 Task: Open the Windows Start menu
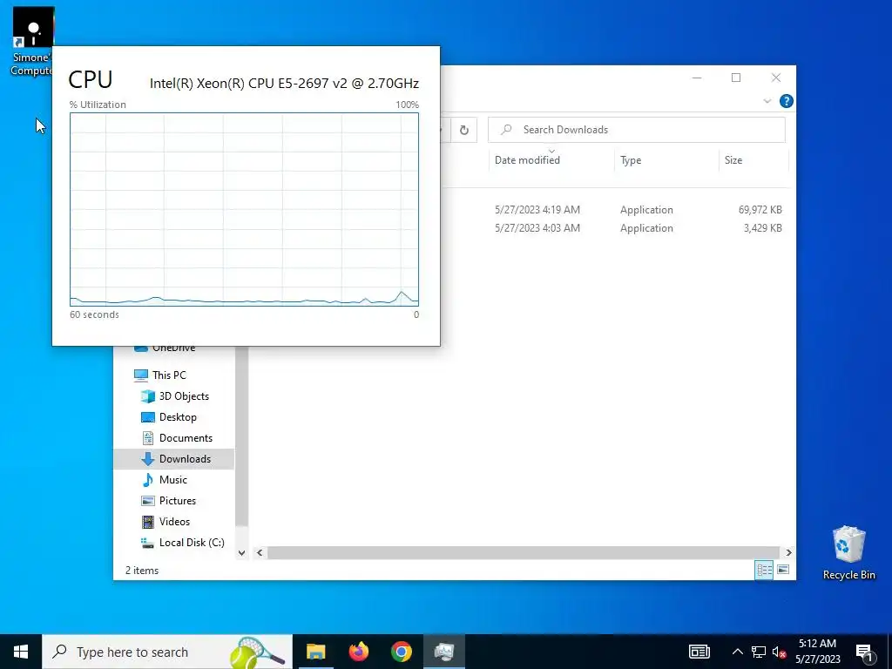pos(21,652)
